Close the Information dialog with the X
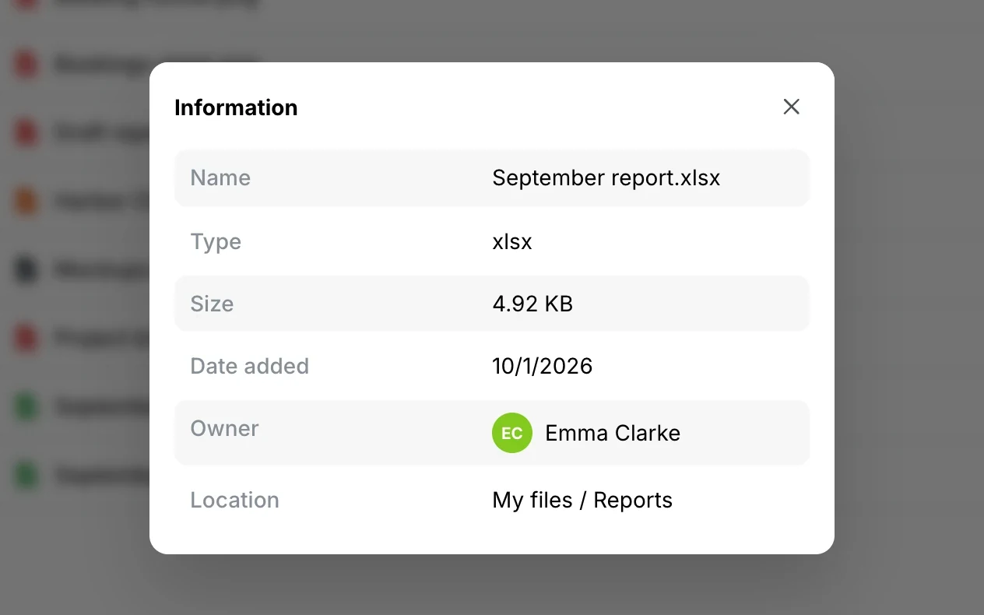984x615 pixels. pyautogui.click(x=791, y=107)
